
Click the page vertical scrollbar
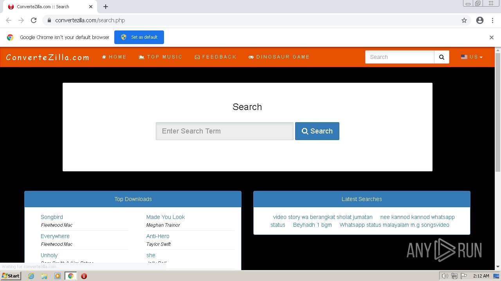498,112
